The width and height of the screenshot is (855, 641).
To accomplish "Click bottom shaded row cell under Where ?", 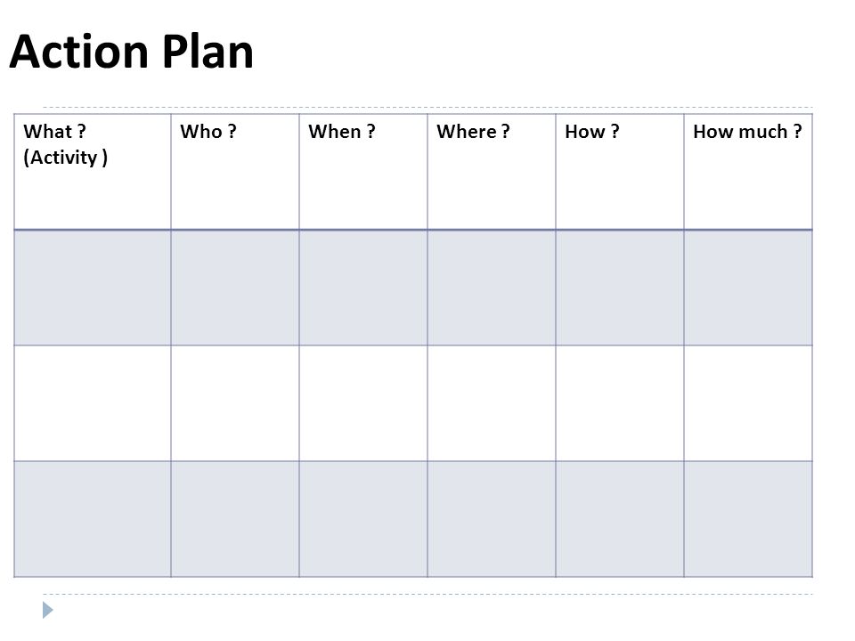I will (x=492, y=519).
